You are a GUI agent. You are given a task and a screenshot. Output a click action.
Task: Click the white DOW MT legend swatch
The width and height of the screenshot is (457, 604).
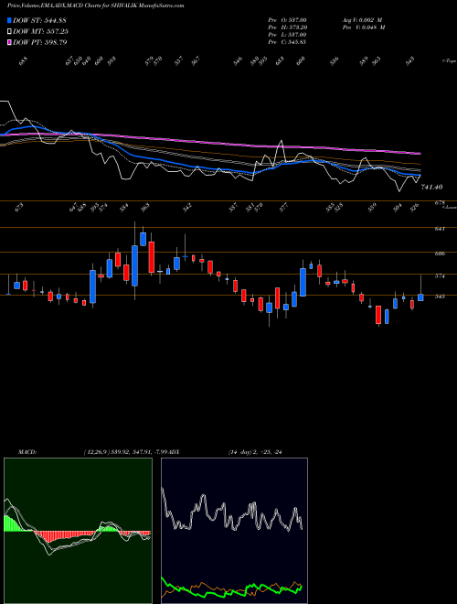[x=9, y=31]
